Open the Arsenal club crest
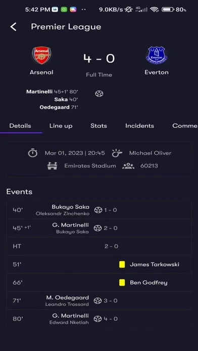The width and height of the screenshot is (198, 351). click(x=41, y=55)
